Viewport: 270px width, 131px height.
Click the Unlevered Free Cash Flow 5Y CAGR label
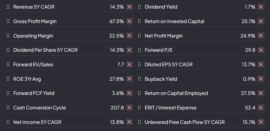(185, 122)
